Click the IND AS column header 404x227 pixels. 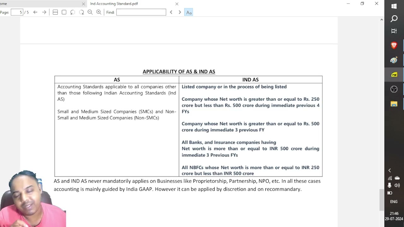(250, 80)
